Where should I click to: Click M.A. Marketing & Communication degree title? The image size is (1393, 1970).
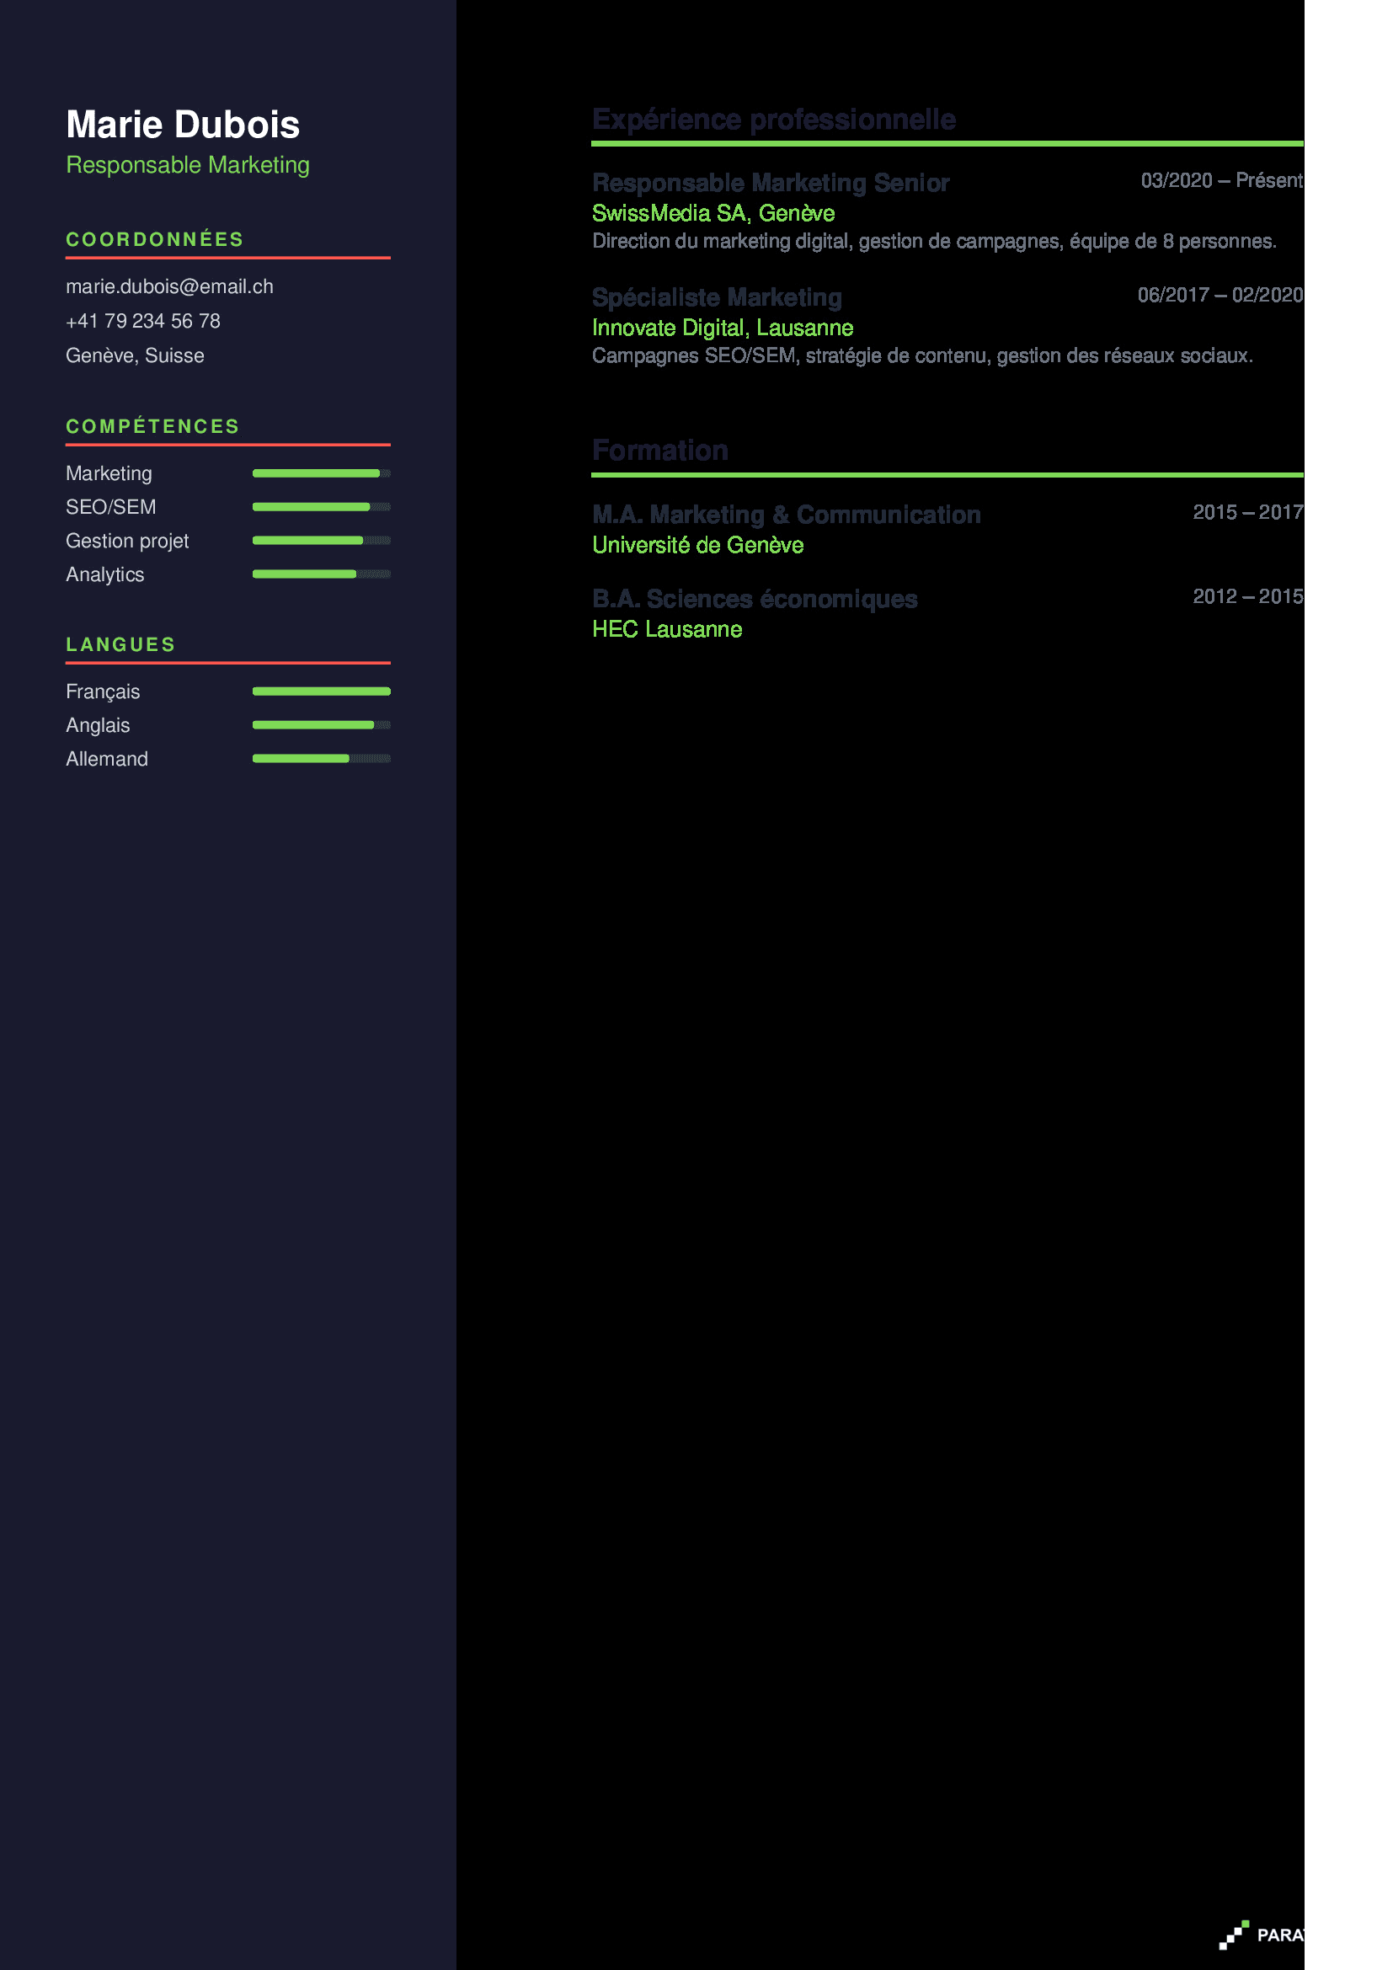pyautogui.click(x=787, y=515)
